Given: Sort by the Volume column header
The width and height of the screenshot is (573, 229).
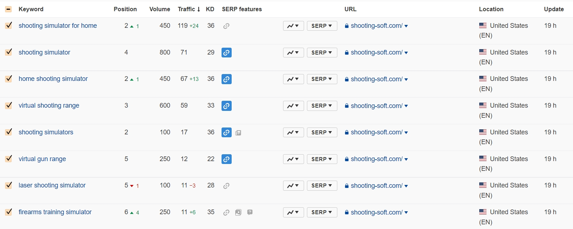Looking at the screenshot, I should pos(160,9).
